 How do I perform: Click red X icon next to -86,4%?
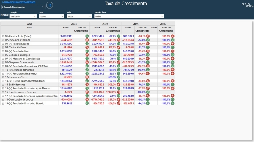tap(148, 96)
